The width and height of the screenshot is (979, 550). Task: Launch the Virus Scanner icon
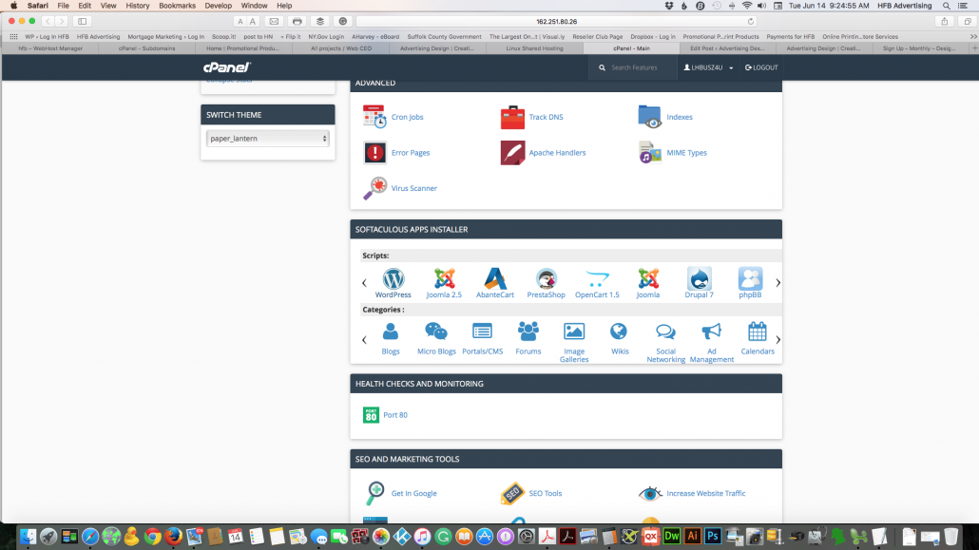tap(374, 188)
